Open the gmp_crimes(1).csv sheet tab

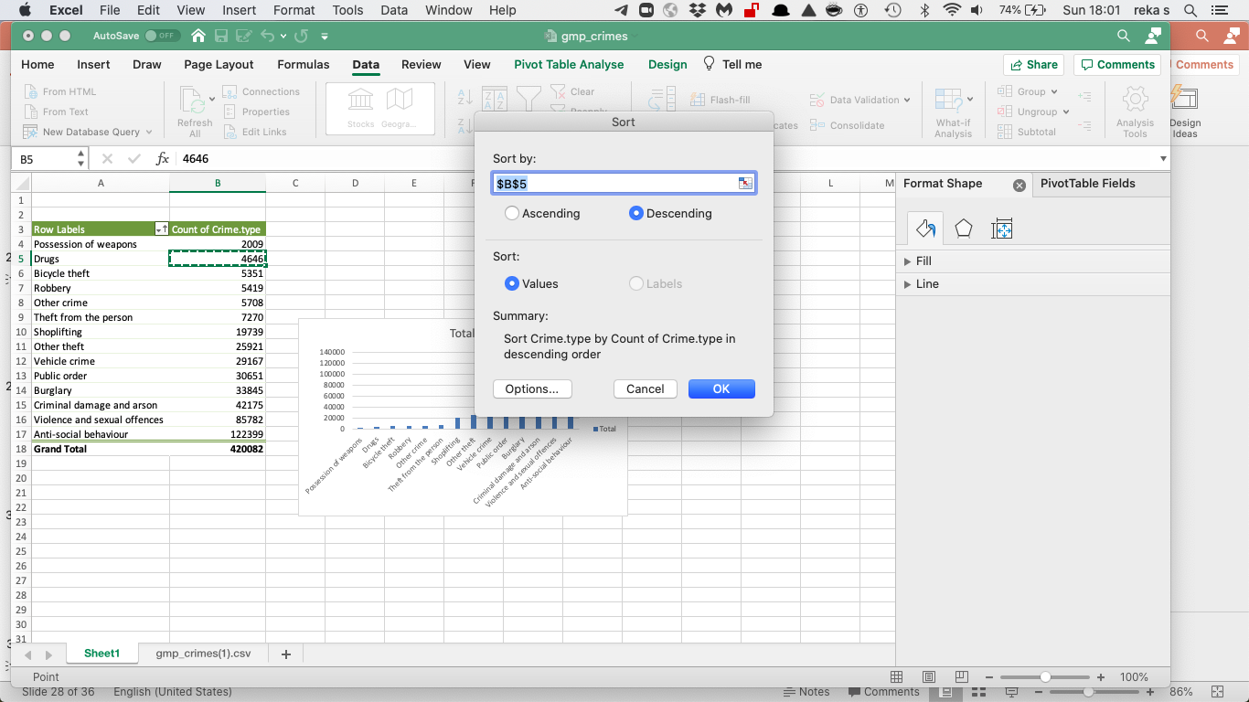pos(203,654)
